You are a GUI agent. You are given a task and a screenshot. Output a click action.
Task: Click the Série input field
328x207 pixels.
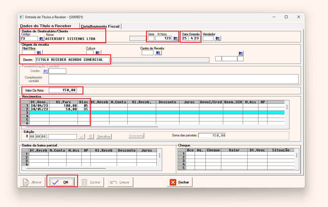[x=151, y=38]
